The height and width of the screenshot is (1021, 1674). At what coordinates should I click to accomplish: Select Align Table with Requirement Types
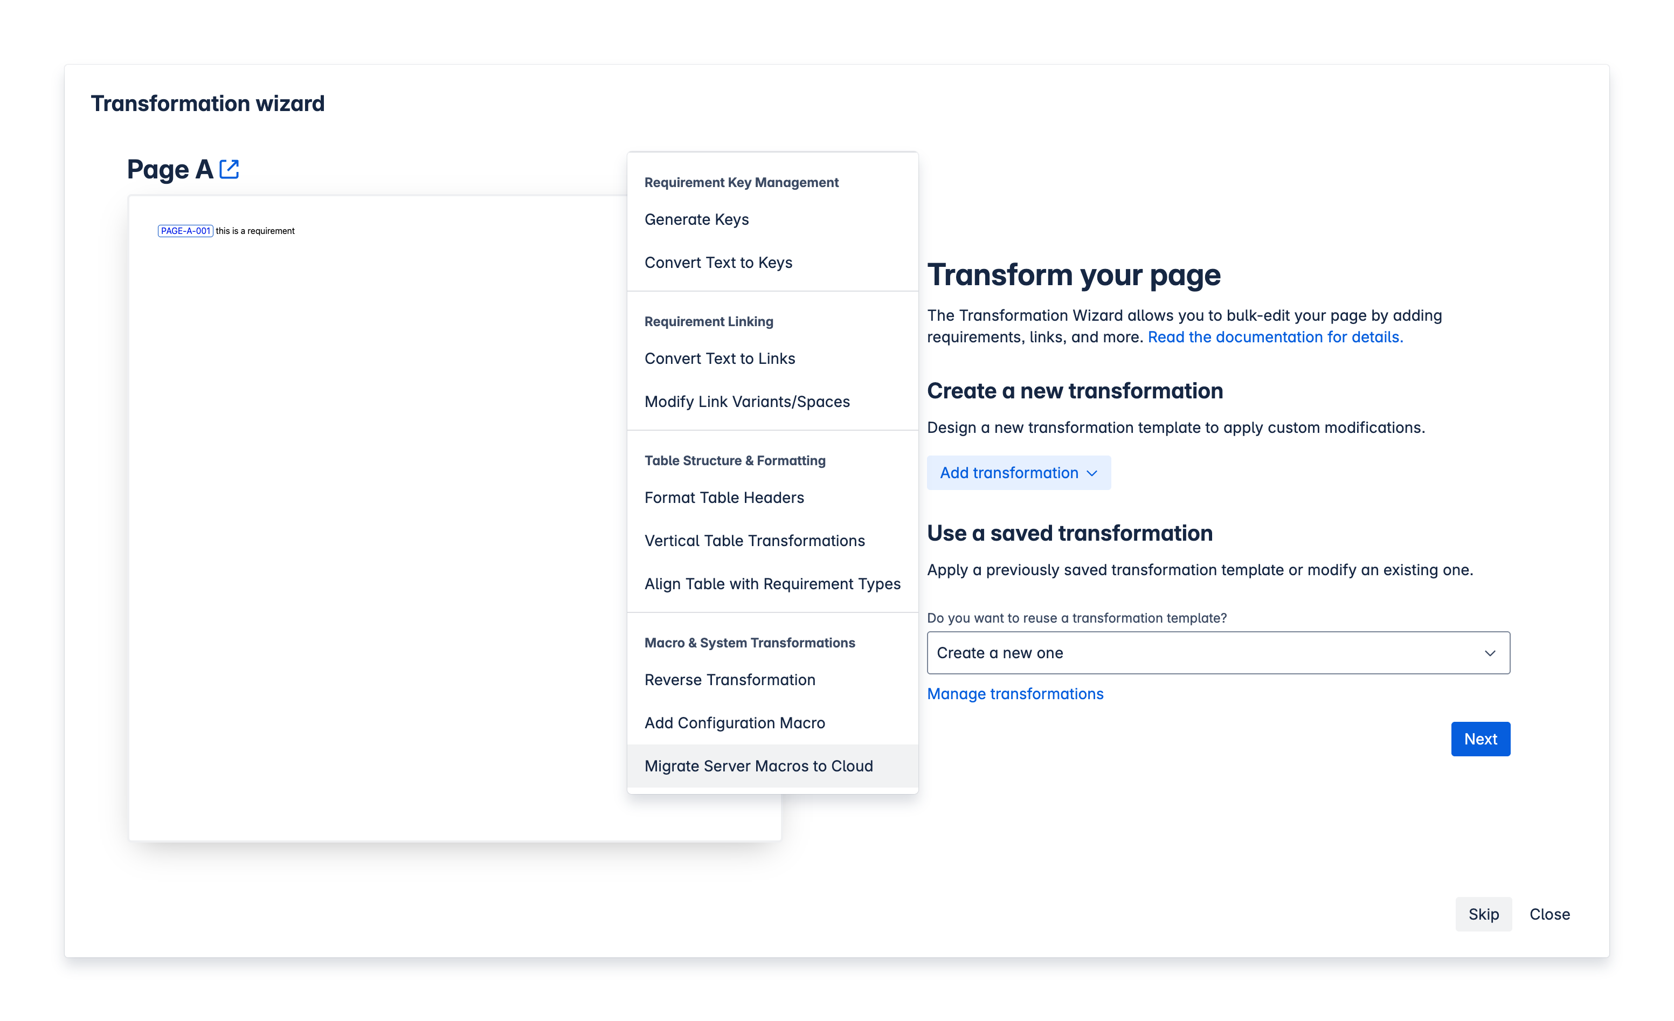(772, 583)
